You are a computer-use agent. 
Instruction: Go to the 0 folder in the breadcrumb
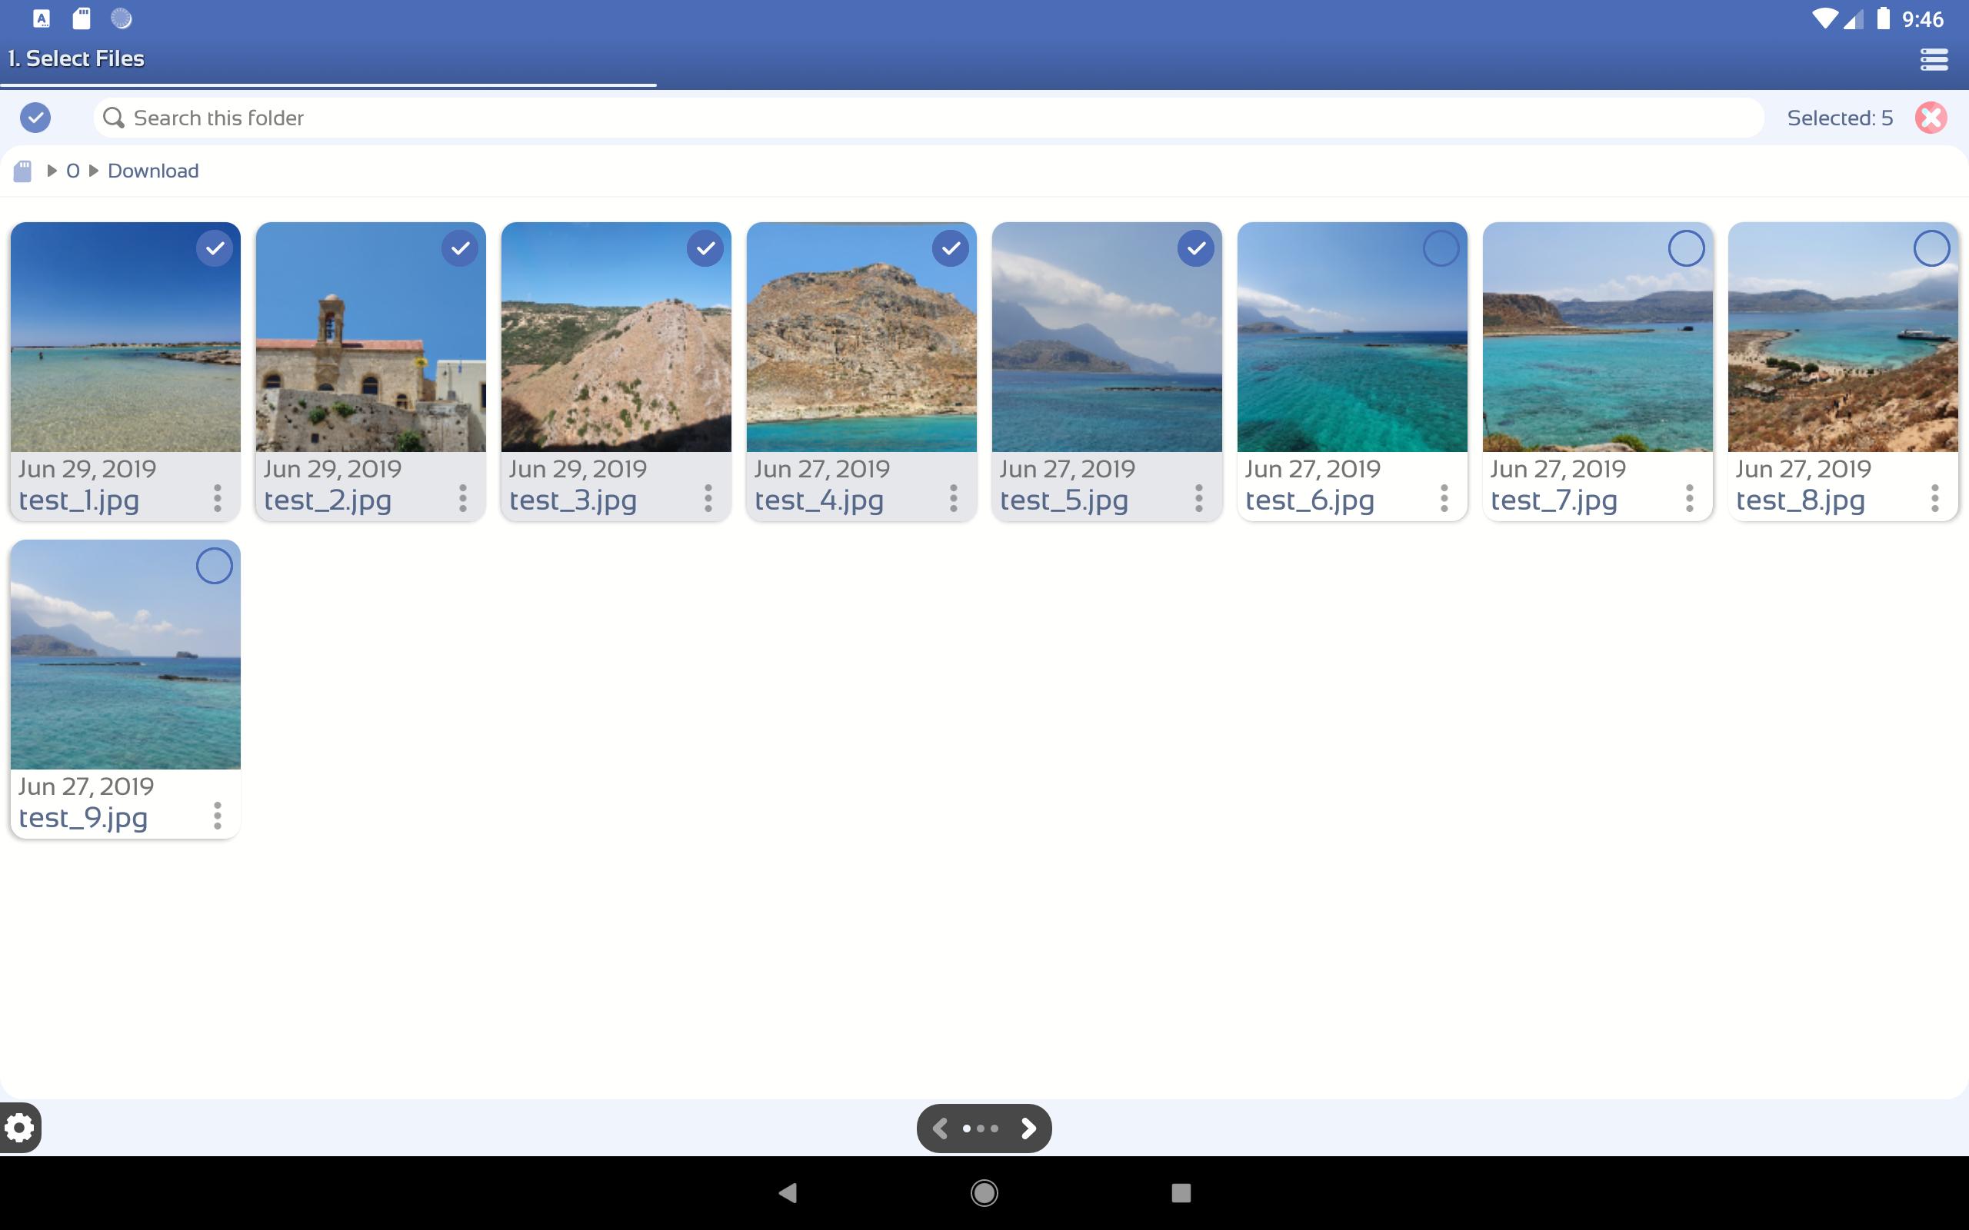[x=72, y=171]
